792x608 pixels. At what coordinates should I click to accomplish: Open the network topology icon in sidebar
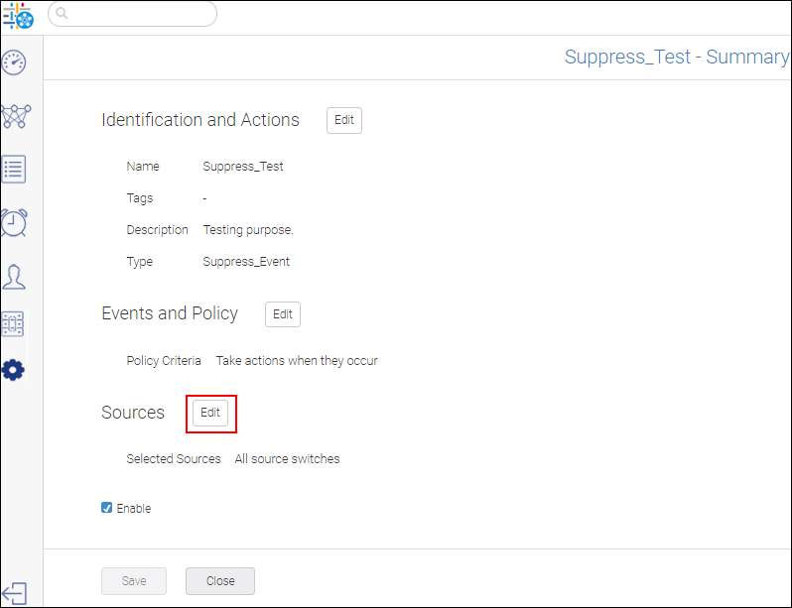coord(15,116)
